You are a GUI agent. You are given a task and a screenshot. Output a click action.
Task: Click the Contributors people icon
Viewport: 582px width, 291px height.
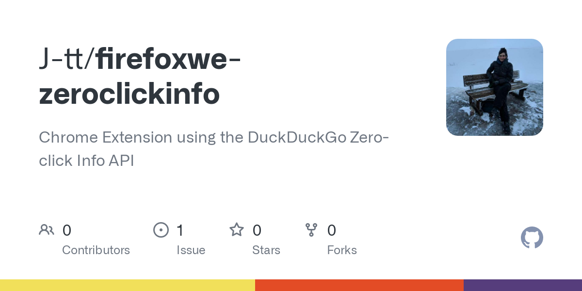point(47,230)
